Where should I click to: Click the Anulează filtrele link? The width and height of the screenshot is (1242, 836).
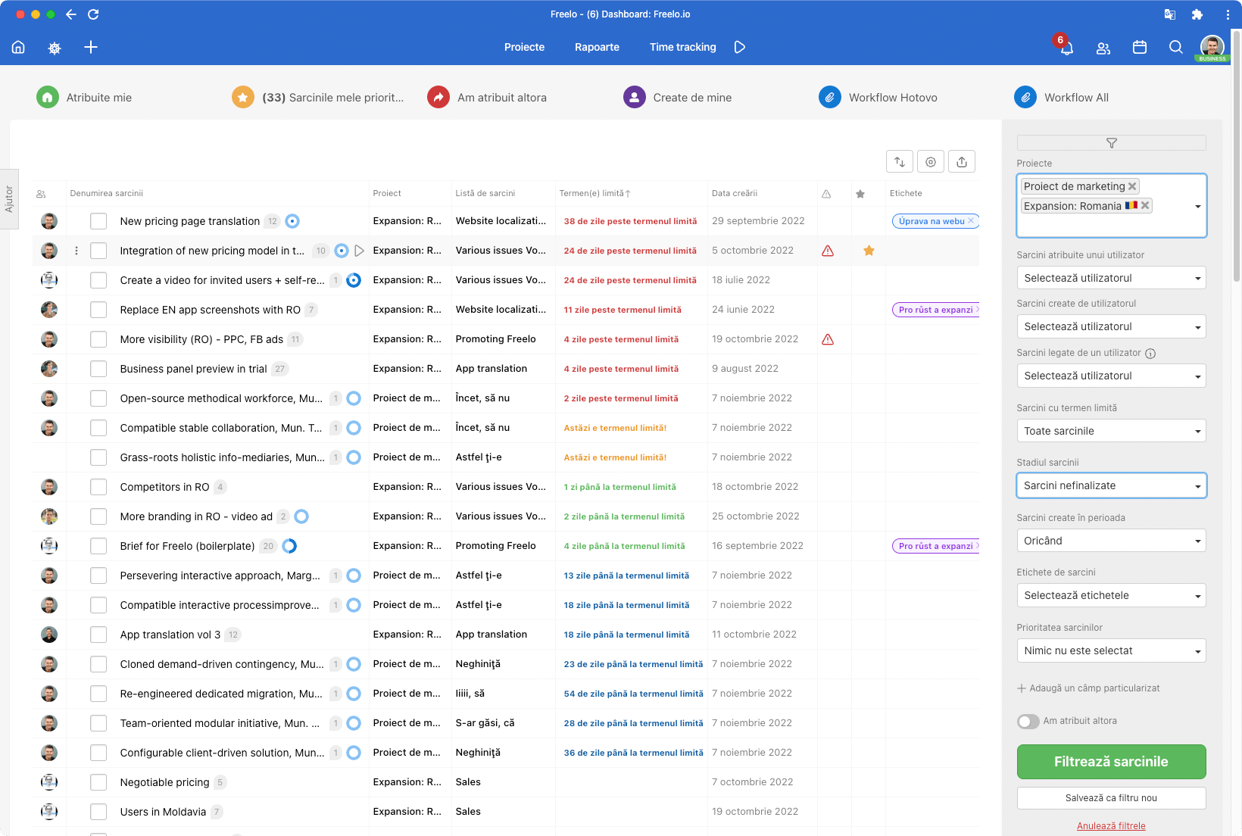click(x=1110, y=826)
